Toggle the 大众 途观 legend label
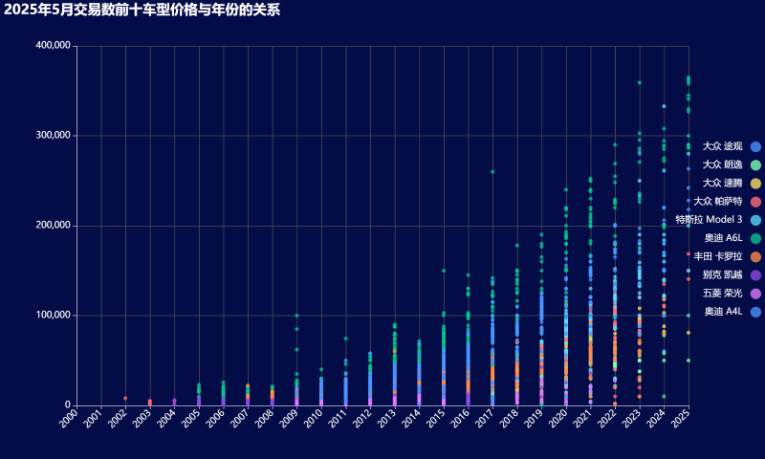The image size is (765, 459). [722, 146]
